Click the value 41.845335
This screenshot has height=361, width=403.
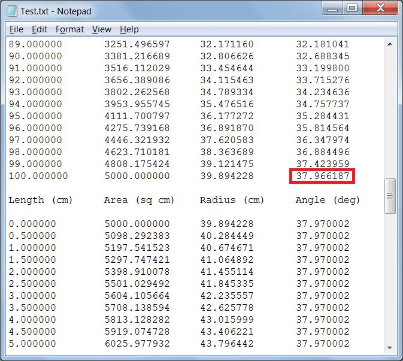click(227, 284)
